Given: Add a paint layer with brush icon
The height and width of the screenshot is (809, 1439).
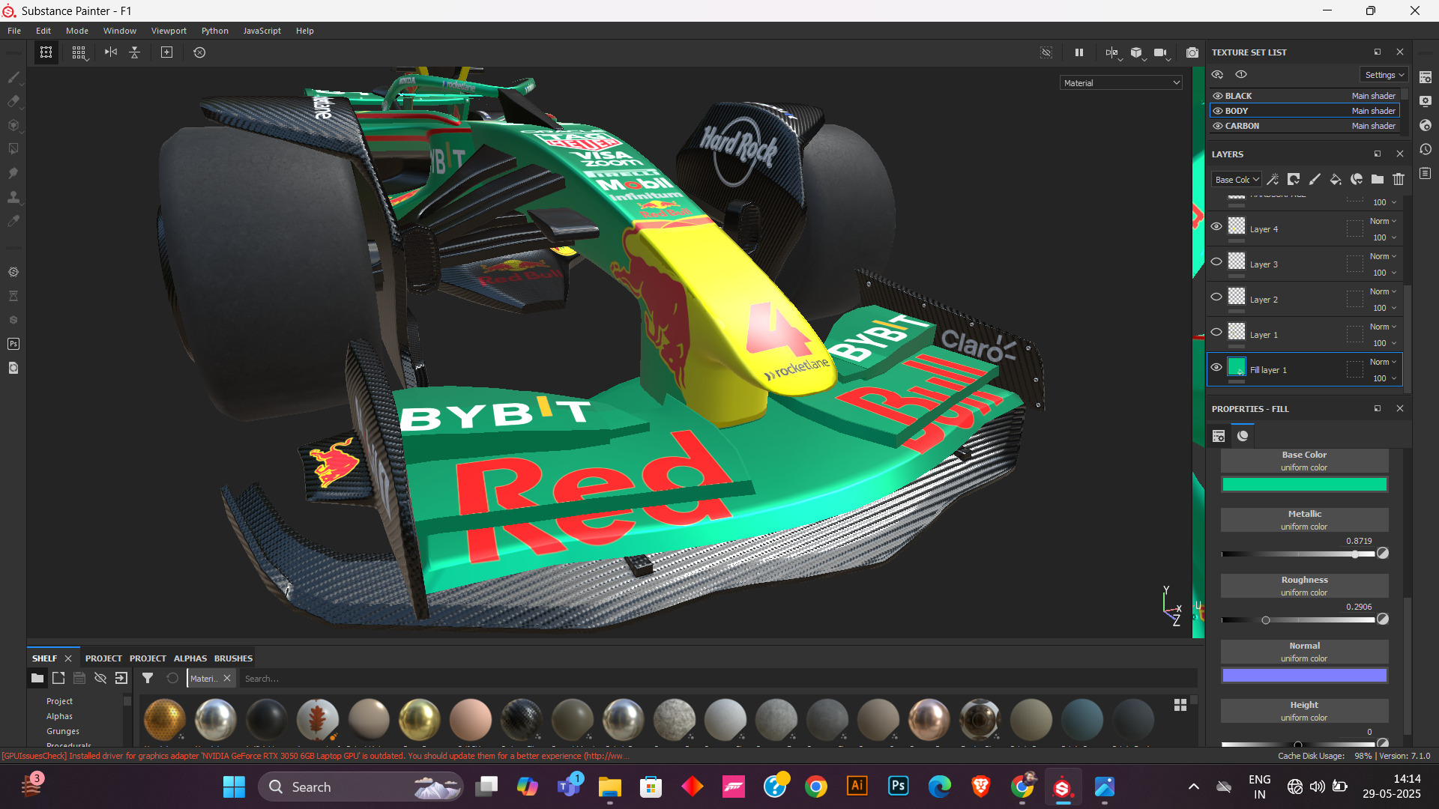Looking at the screenshot, I should click(x=1315, y=179).
